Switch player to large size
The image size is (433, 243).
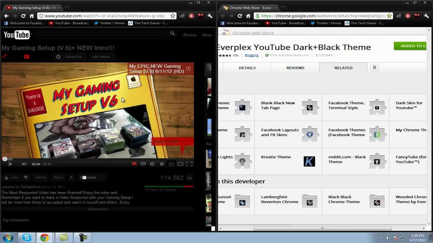[x=180, y=164]
